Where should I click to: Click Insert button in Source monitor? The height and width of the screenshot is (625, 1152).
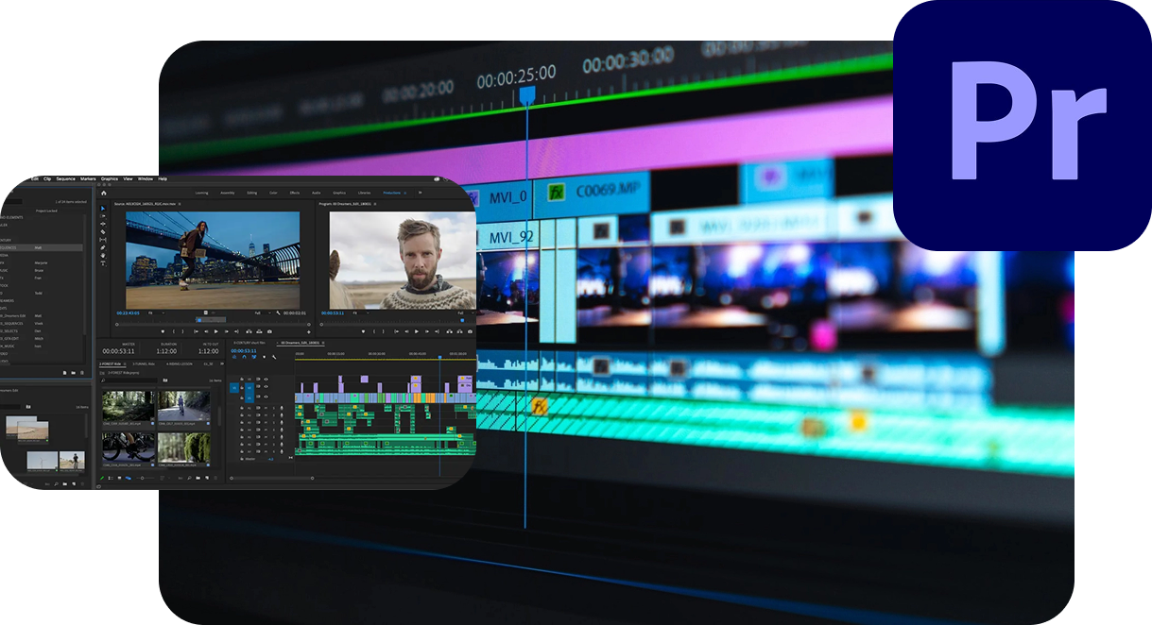coord(249,331)
